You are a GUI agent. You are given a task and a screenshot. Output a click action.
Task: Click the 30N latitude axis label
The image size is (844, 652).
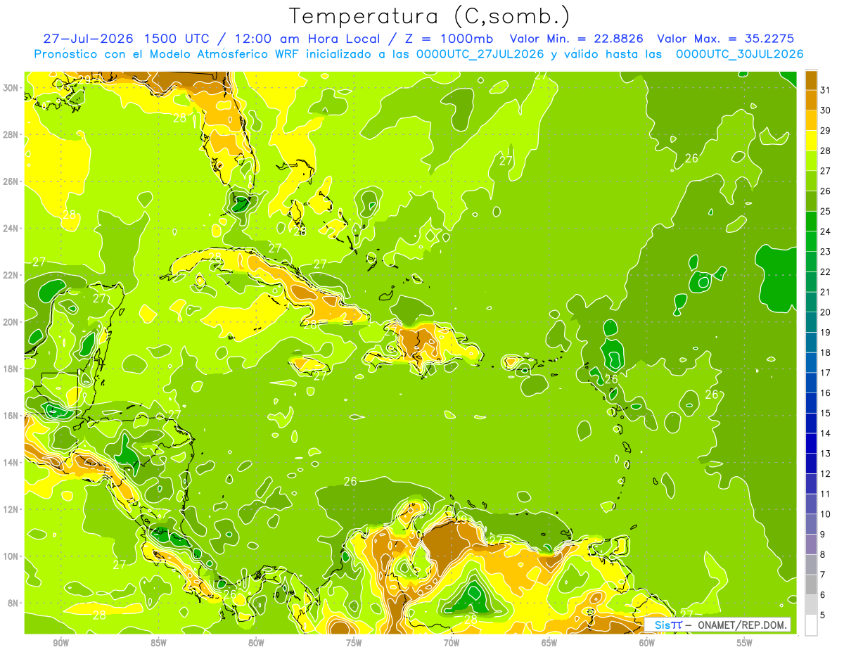pyautogui.click(x=12, y=88)
